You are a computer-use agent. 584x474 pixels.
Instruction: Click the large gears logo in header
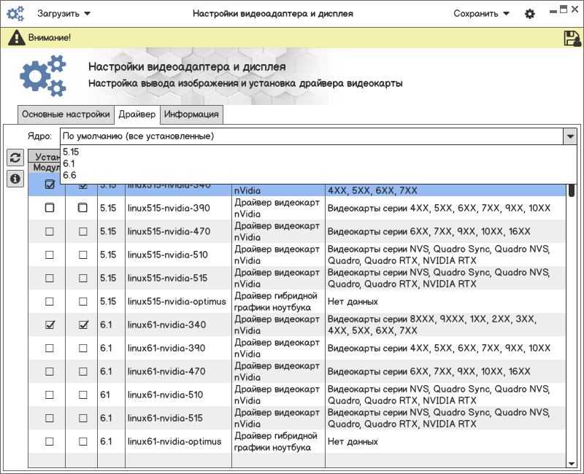[43, 77]
